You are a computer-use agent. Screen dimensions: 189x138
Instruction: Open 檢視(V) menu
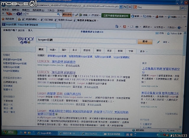26,10
